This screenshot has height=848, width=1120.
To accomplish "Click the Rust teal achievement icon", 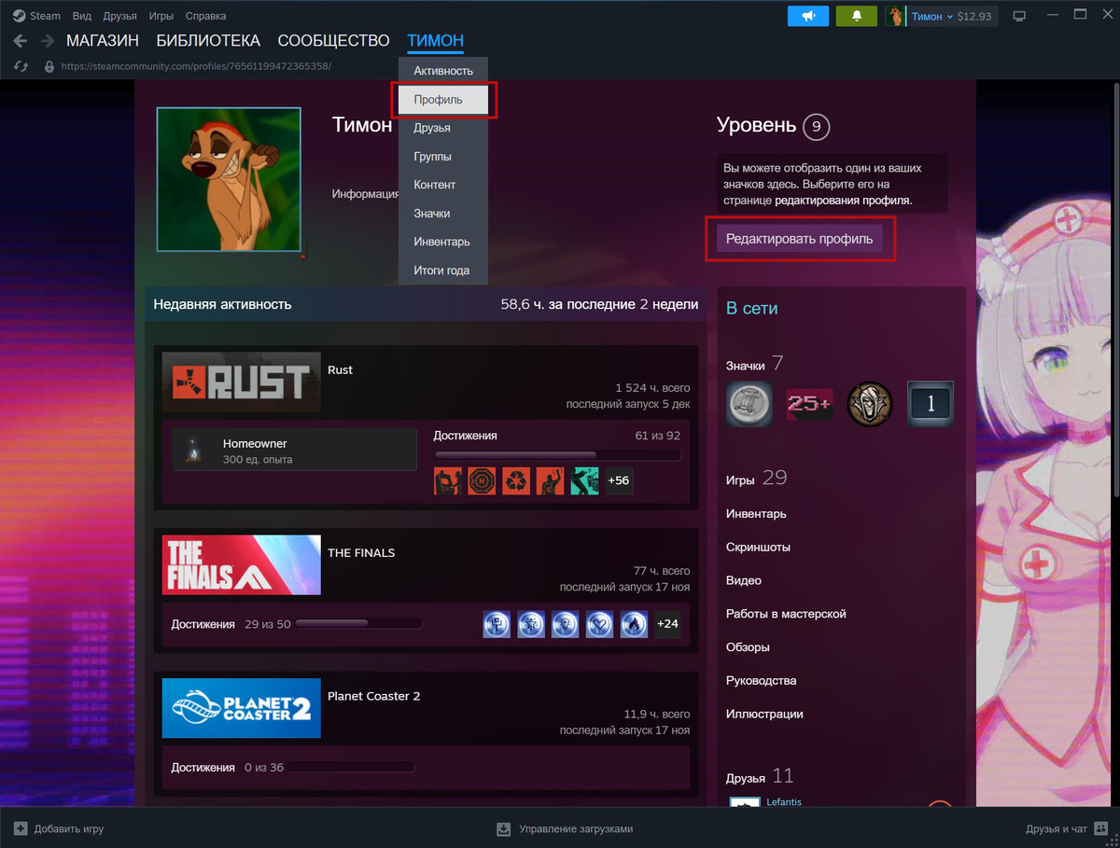I will 585,480.
